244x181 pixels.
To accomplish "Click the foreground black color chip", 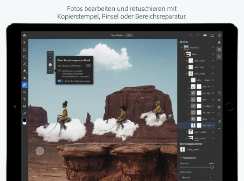I will [x=24, y=120].
